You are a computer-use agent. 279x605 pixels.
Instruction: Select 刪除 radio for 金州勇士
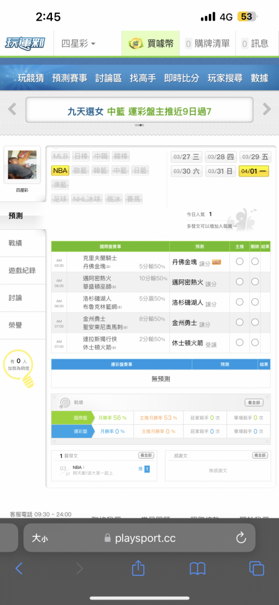[255, 322]
